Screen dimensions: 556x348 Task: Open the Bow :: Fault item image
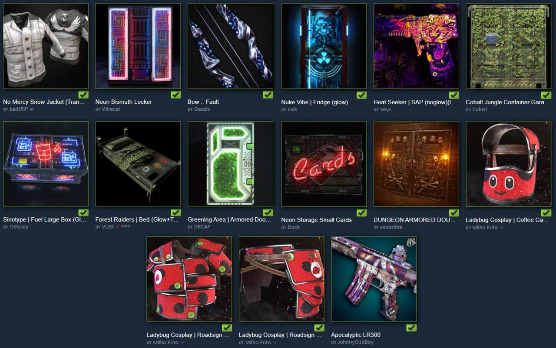pyautogui.click(x=230, y=46)
